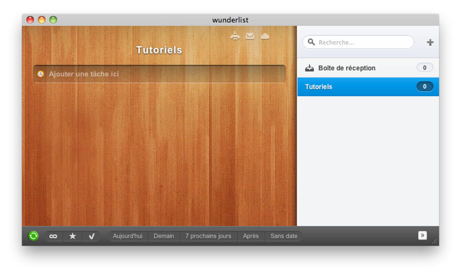Show all tasks with infinity icon
Viewport: 461px width, 276px height.
(x=53, y=236)
